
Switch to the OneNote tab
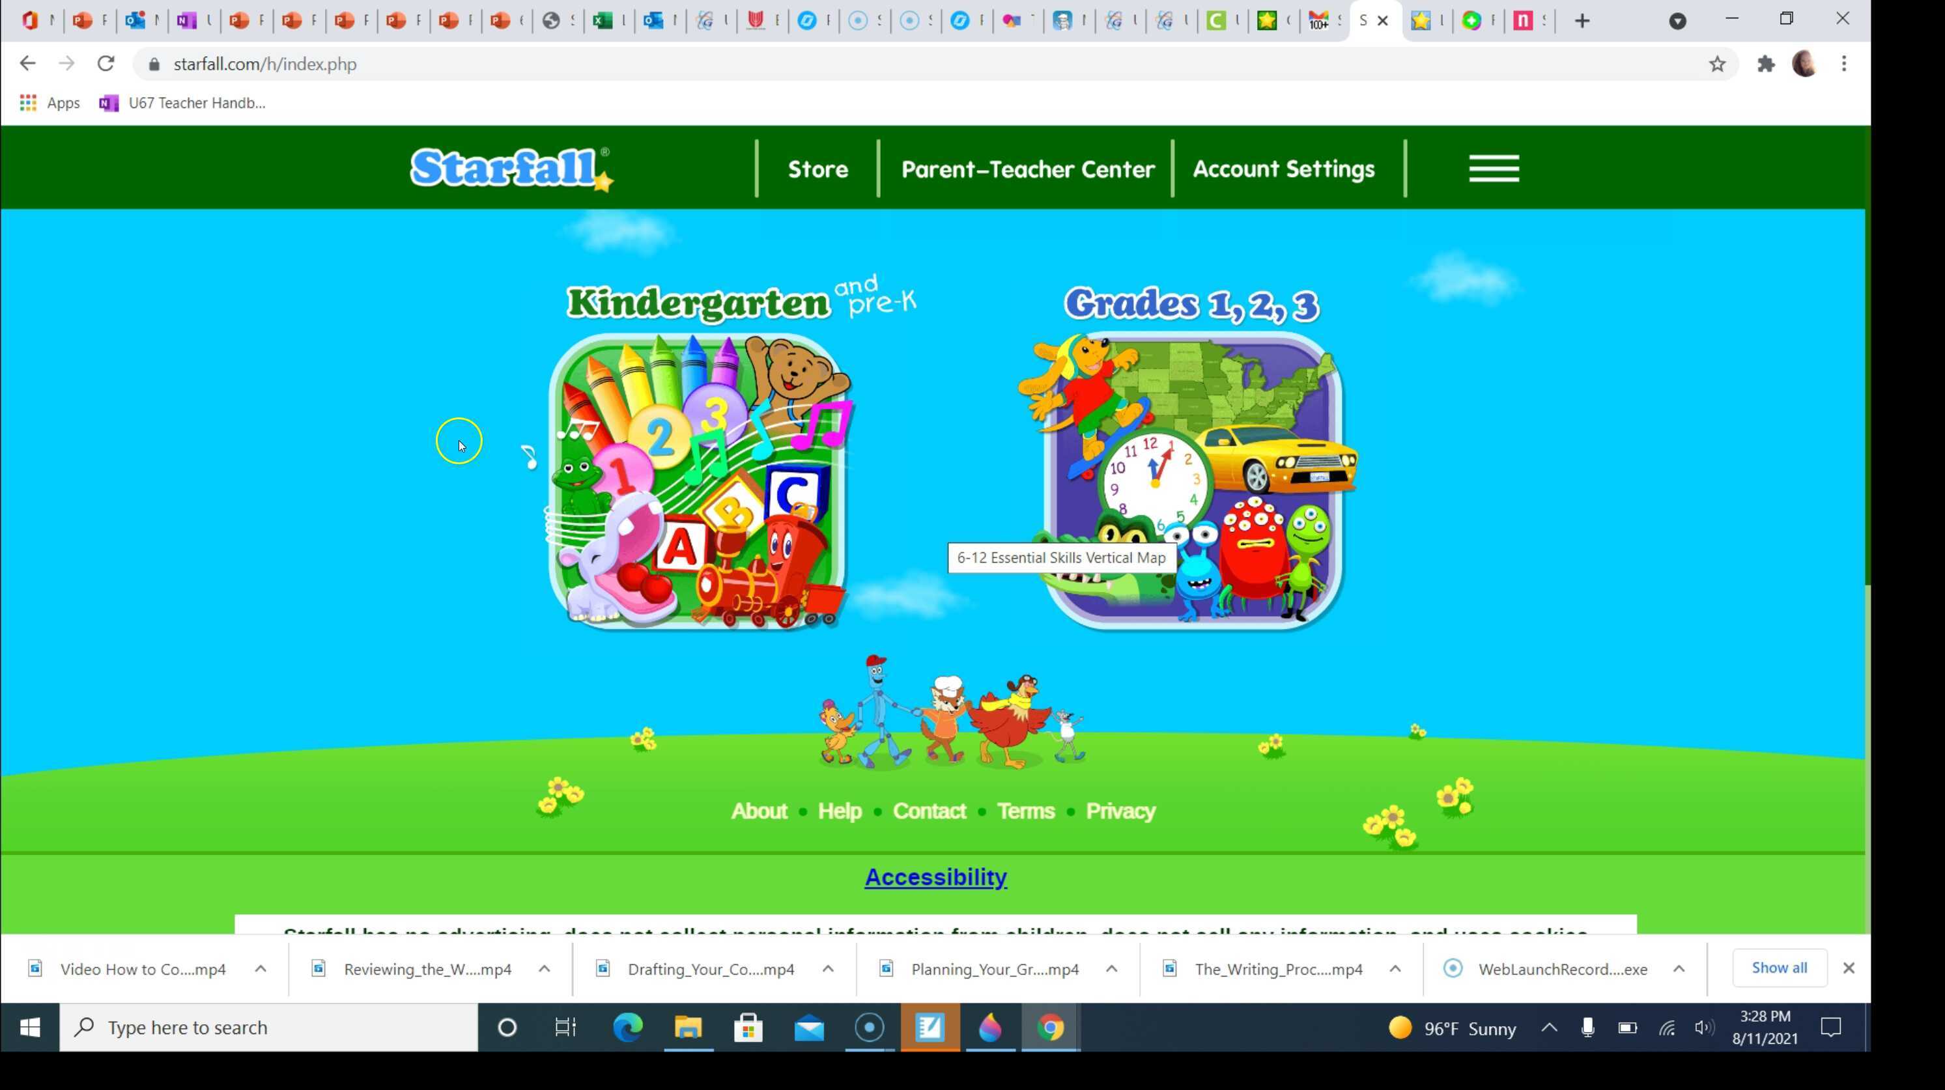pos(193,21)
